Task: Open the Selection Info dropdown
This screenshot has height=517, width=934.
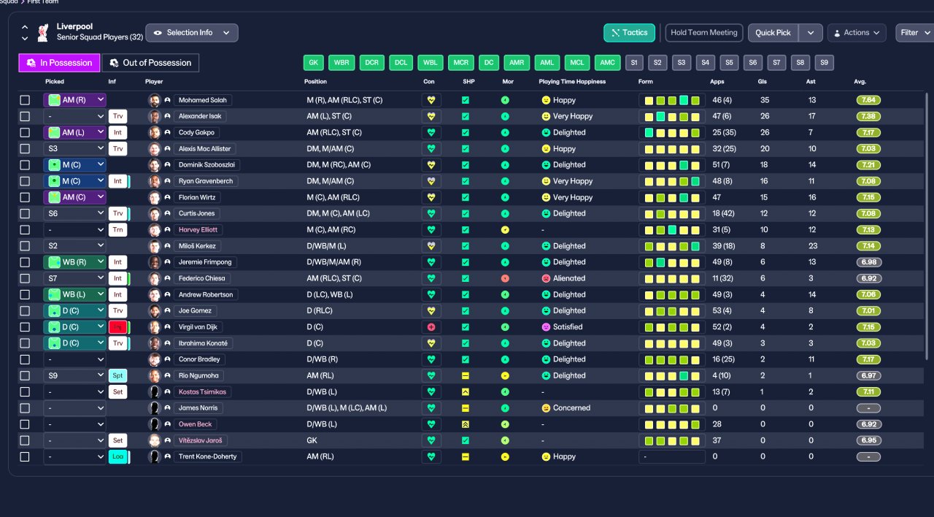Action: (x=192, y=33)
